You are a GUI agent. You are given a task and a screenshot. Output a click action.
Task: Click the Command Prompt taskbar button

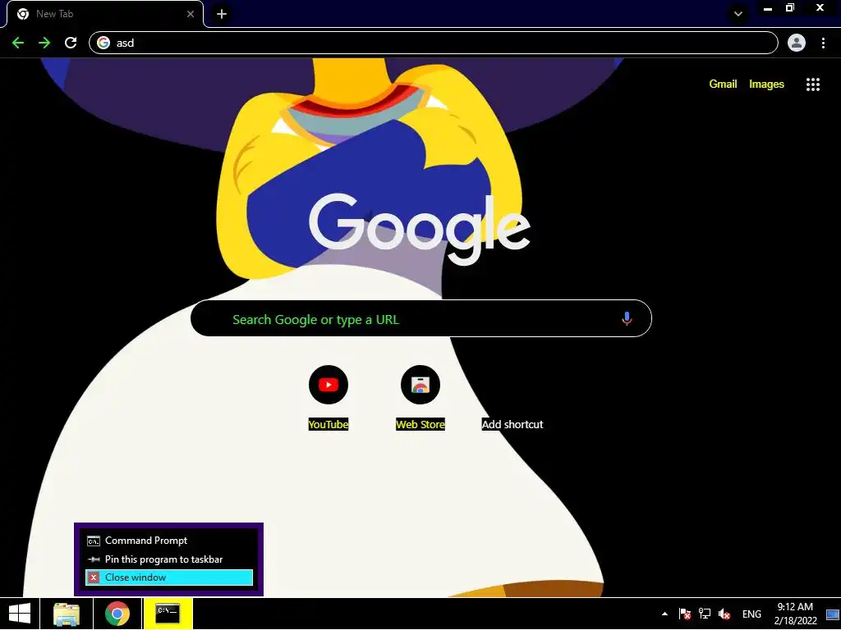click(x=168, y=614)
